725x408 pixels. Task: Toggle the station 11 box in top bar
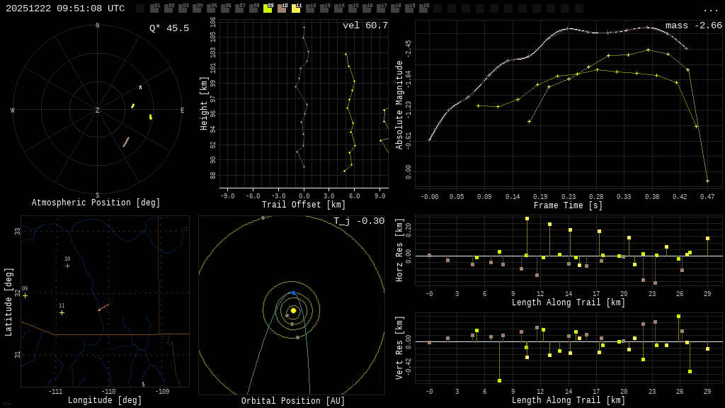(x=296, y=8)
